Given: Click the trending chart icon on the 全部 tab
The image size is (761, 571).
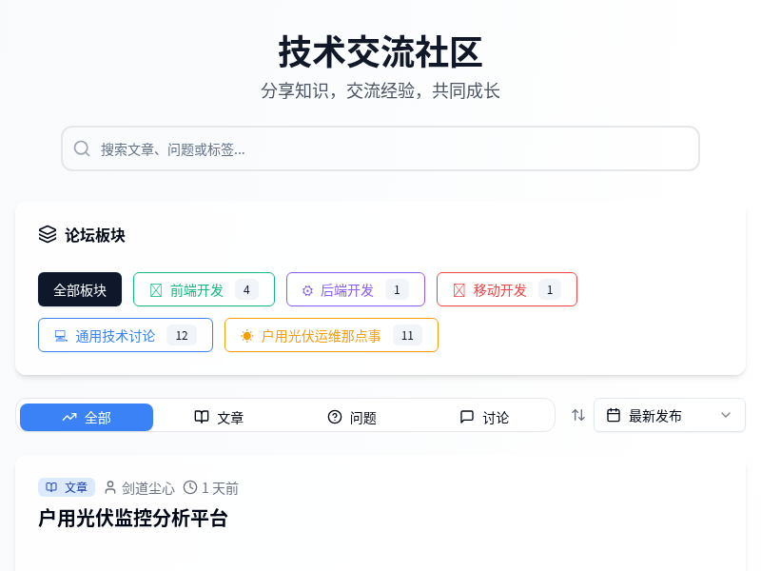Looking at the screenshot, I should [x=69, y=417].
